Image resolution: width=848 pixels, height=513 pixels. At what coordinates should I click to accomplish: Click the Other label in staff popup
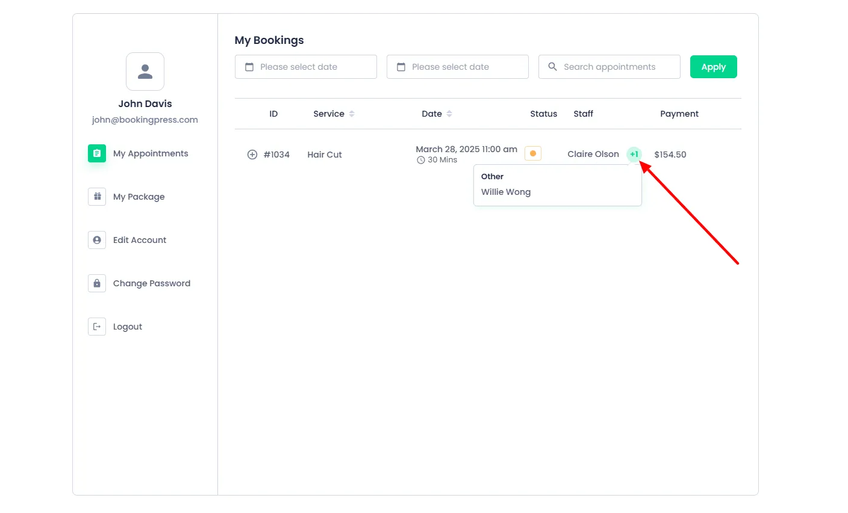(x=492, y=176)
